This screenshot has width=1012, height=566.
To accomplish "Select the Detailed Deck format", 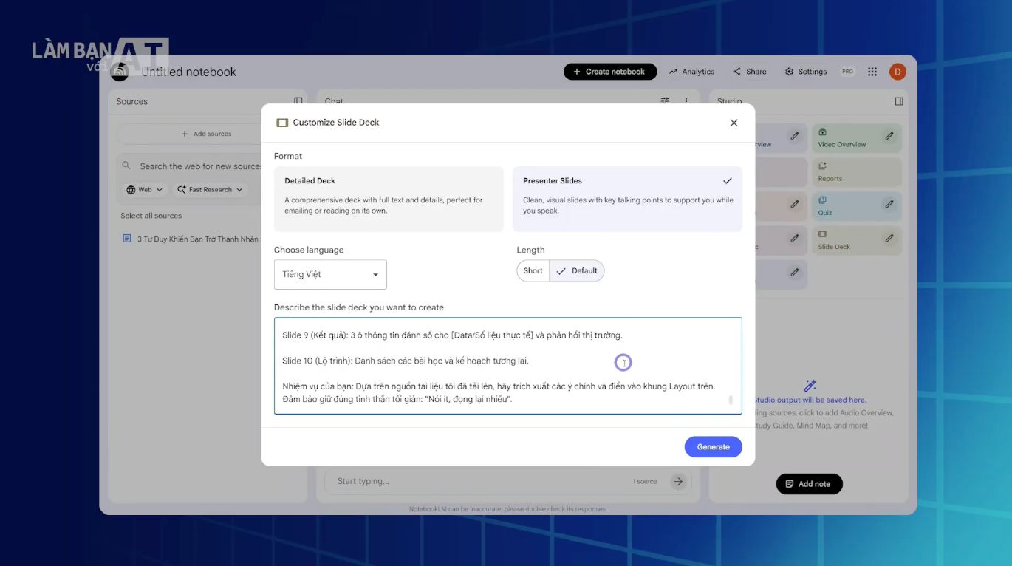I will [389, 199].
